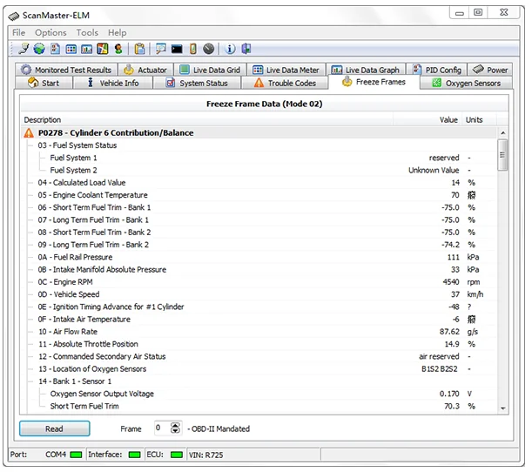Image resolution: width=532 pixels, height=472 pixels.
Task: Select the 0D - Vehicle Speed row
Action: [259, 294]
